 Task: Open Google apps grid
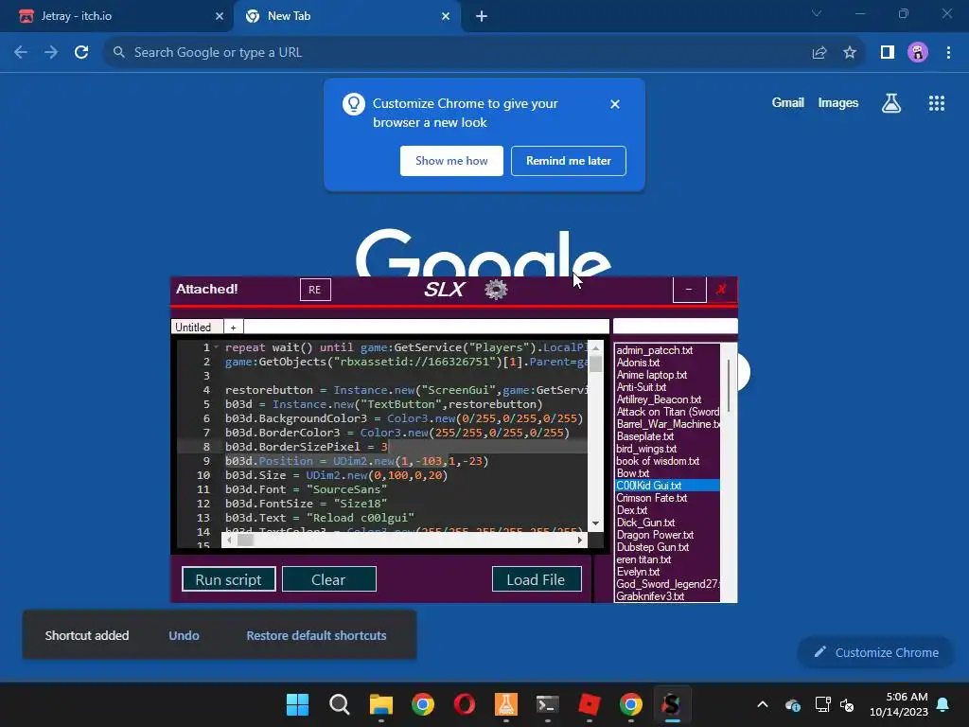pyautogui.click(x=937, y=103)
